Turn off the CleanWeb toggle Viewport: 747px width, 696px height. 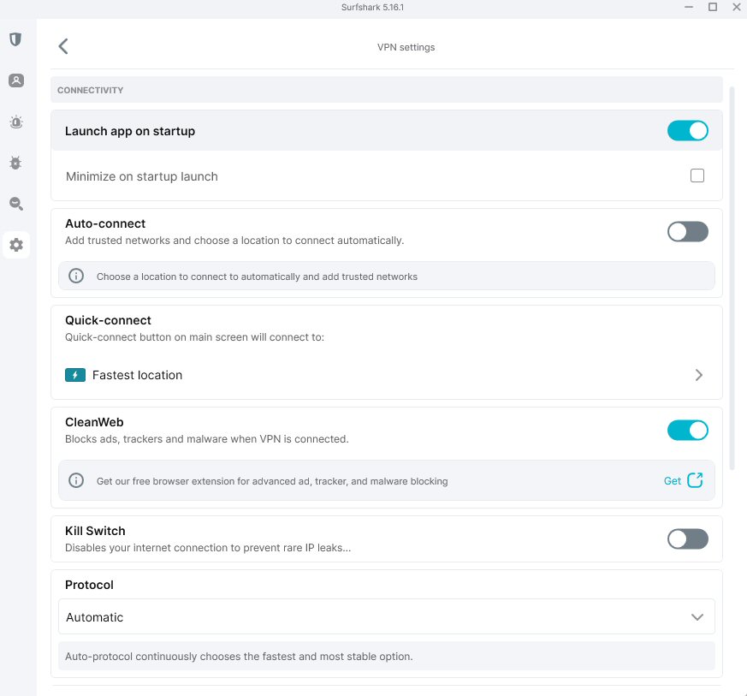[687, 430]
